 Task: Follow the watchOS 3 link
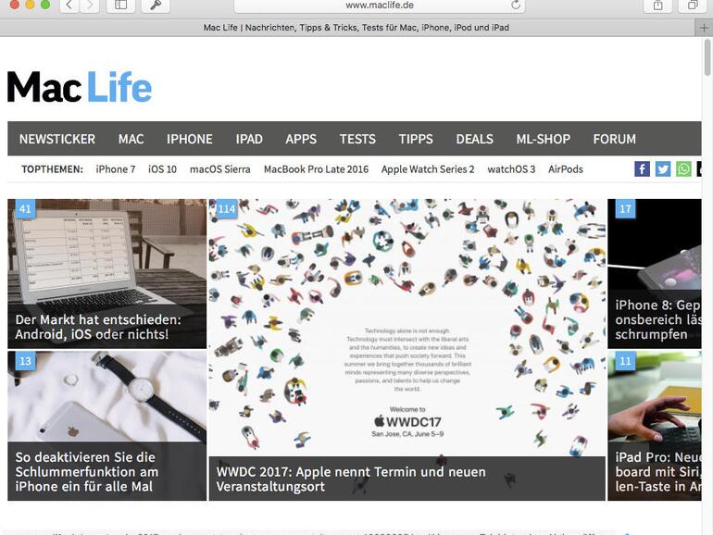pyautogui.click(x=511, y=169)
